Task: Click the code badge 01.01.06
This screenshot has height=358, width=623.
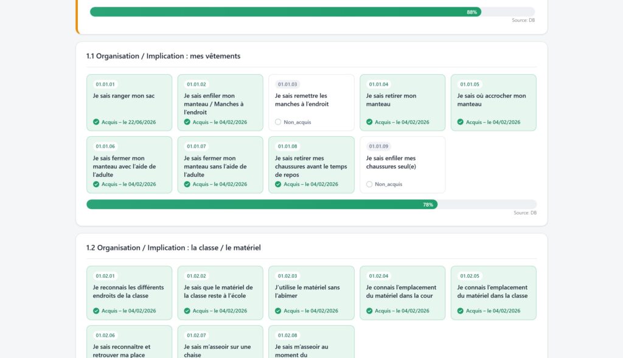Action: [x=105, y=146]
